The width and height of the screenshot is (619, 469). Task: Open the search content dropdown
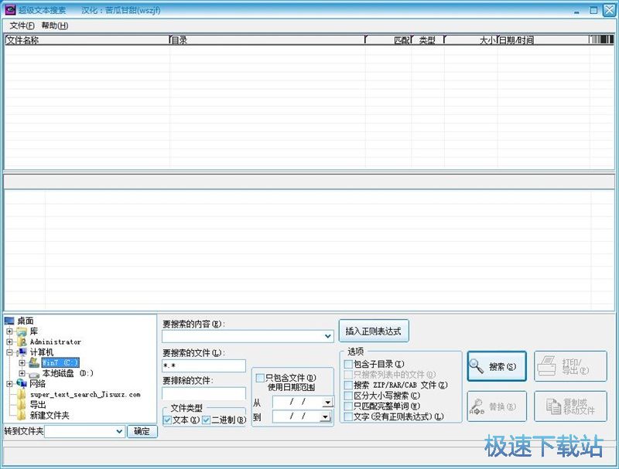(x=327, y=336)
